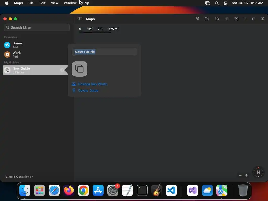Toggle 3D map view
Screen dimensions: 268x201
[x=216, y=19]
